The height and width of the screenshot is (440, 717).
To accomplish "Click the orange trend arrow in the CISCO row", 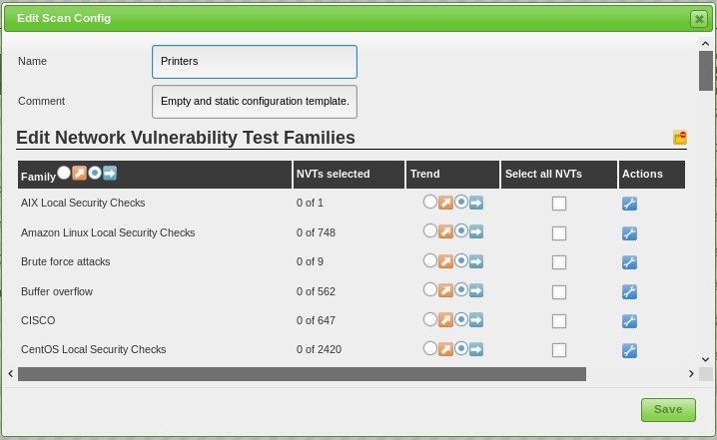I will pos(445,320).
